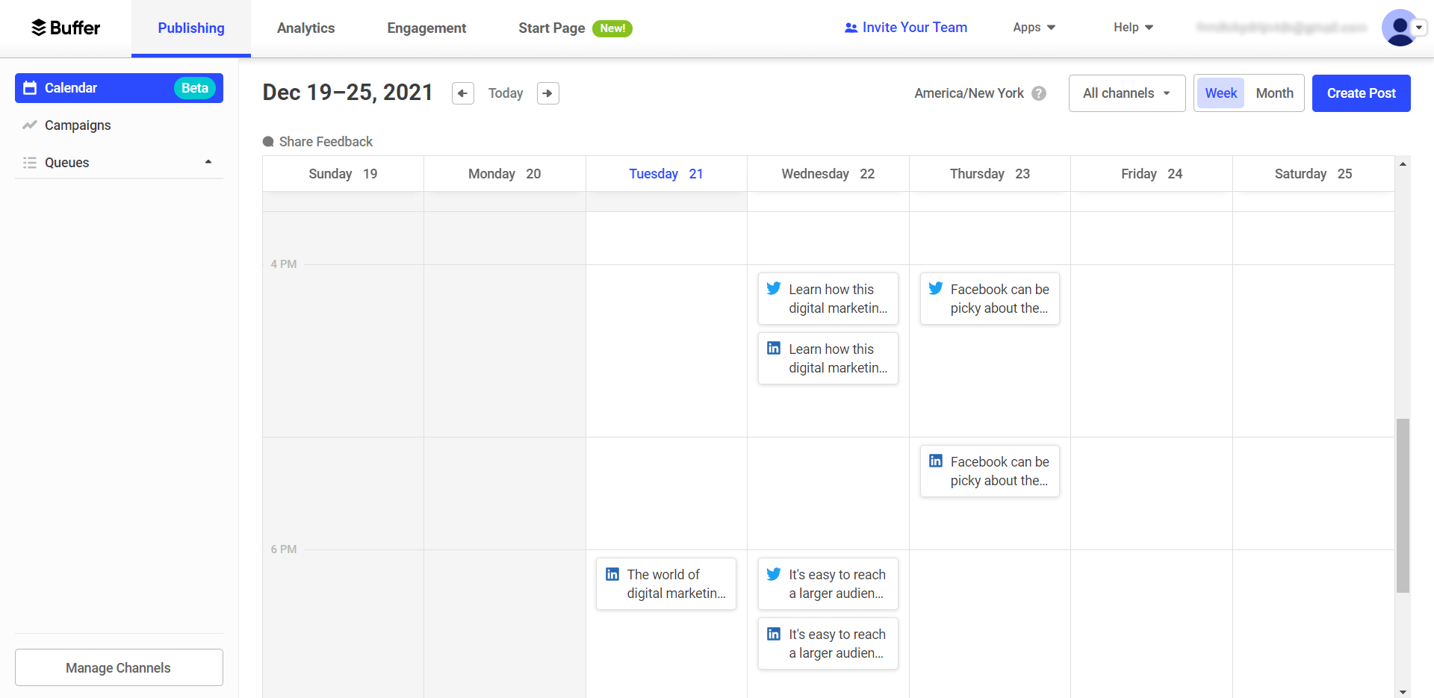The height and width of the screenshot is (698, 1434).
Task: Click the Invite Your Team link
Action: pos(905,28)
